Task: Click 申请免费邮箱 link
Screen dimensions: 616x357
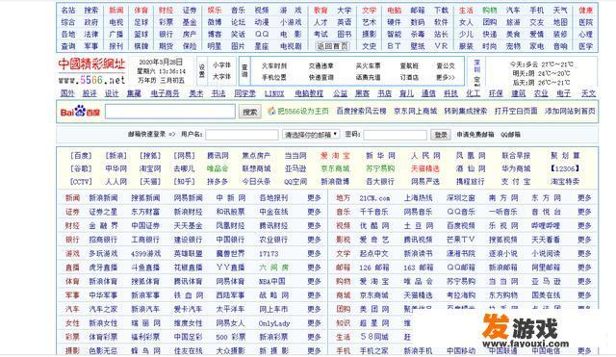Action: [475, 135]
